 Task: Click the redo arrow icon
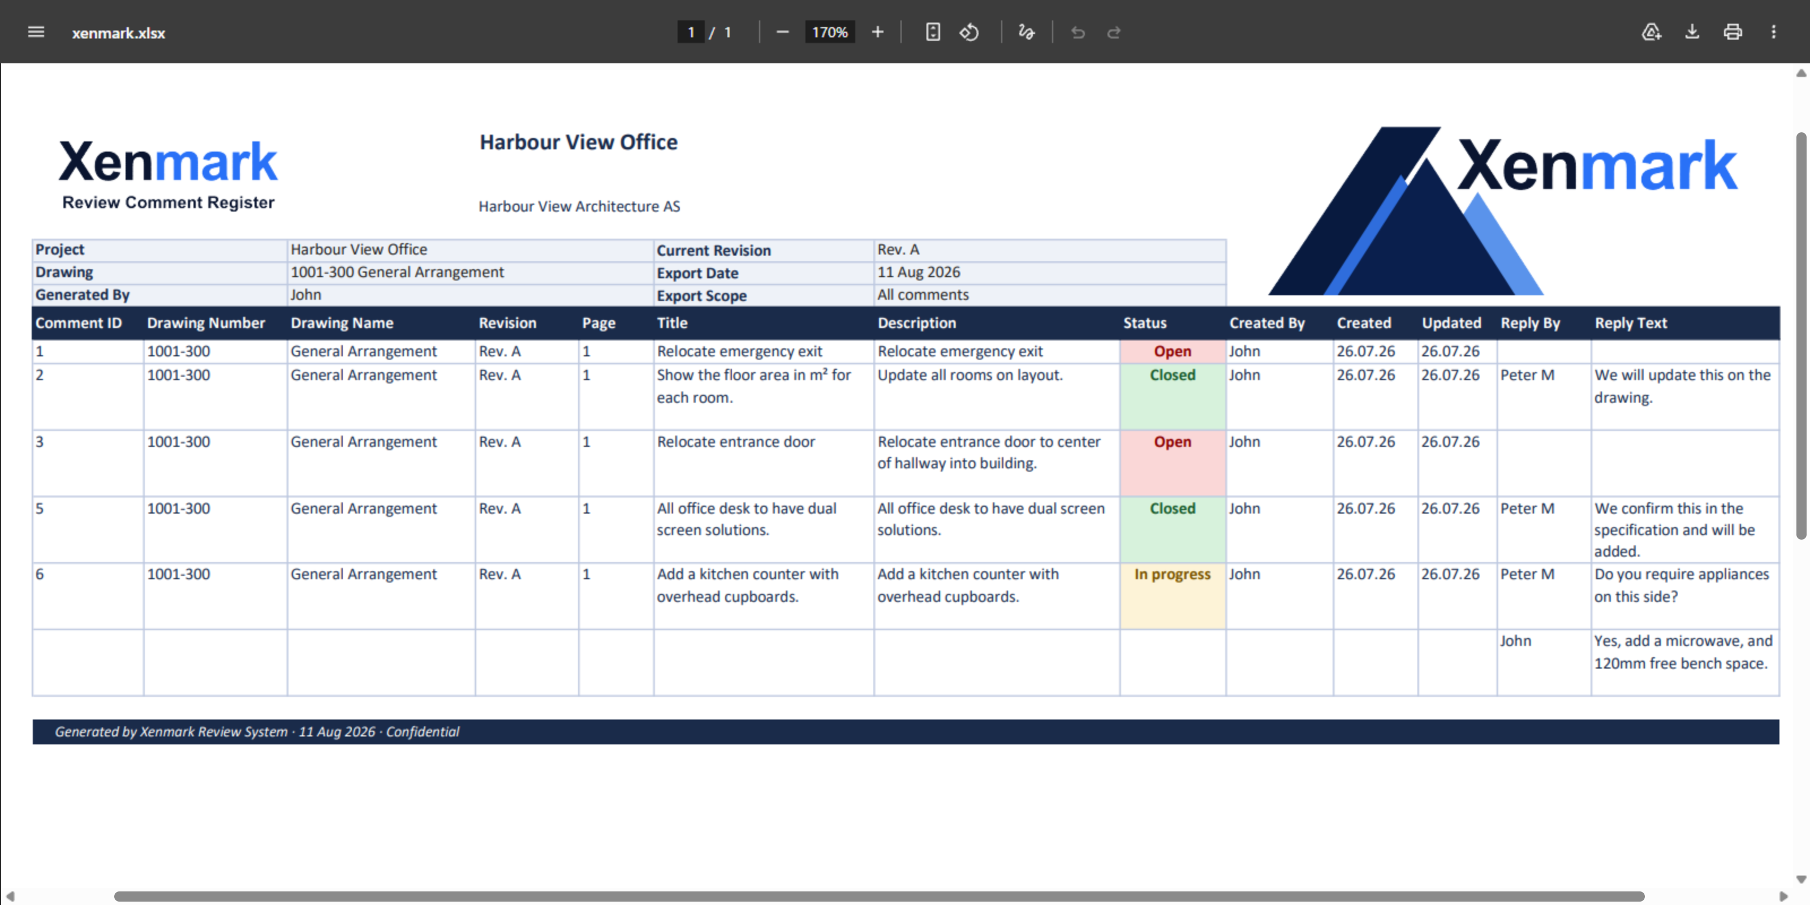coord(1114,32)
